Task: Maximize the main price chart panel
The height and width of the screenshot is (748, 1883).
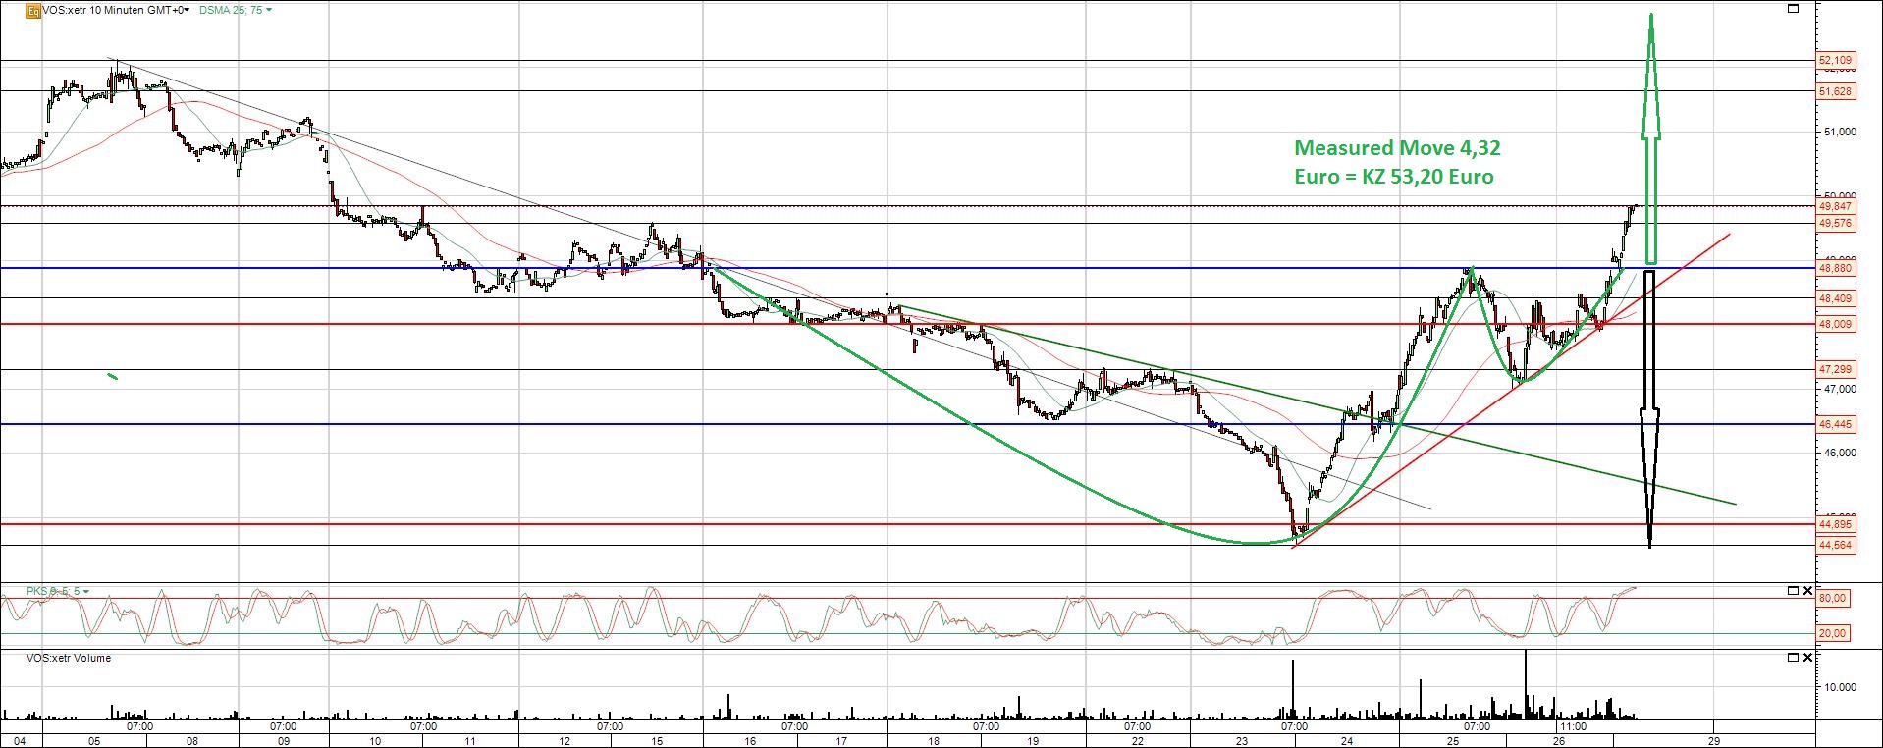Action: (x=1794, y=9)
